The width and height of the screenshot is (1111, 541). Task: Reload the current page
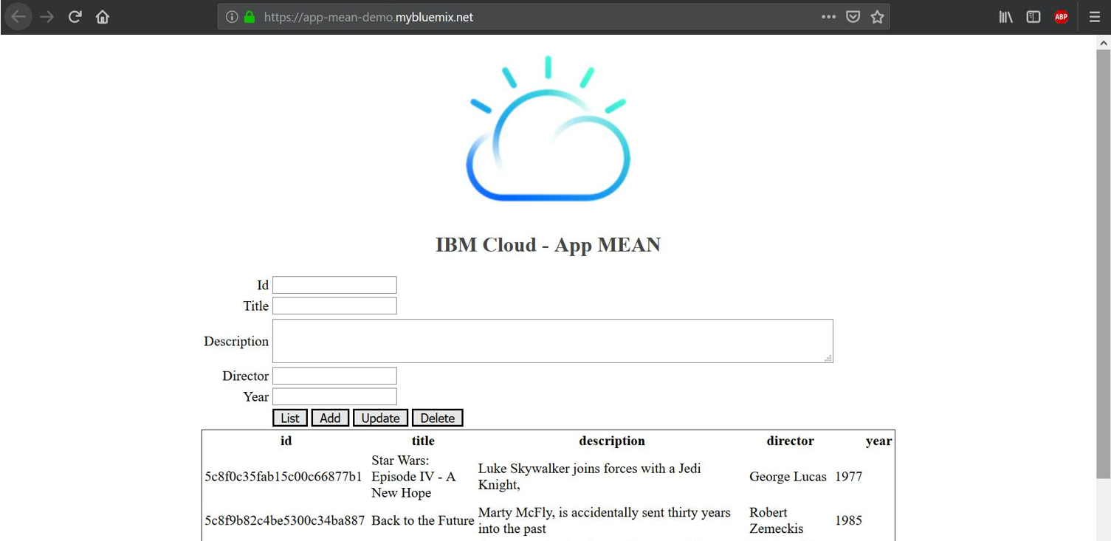coord(74,16)
